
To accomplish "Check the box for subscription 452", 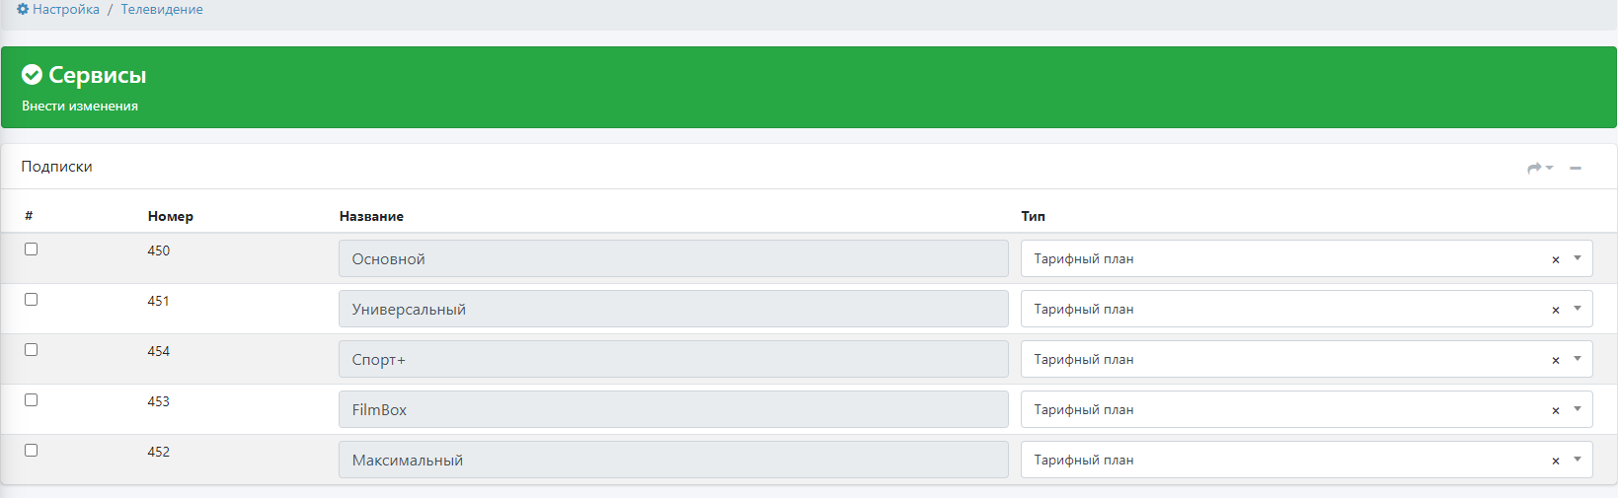I will click(x=32, y=451).
